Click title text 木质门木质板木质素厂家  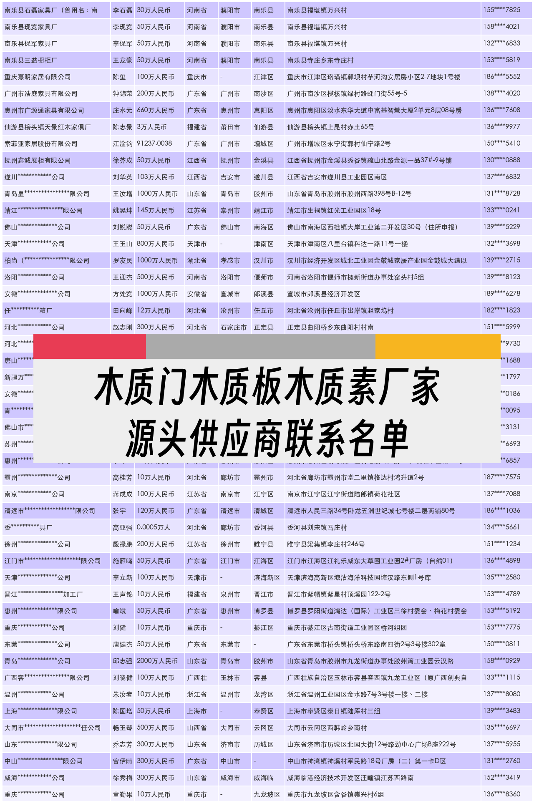(267, 387)
